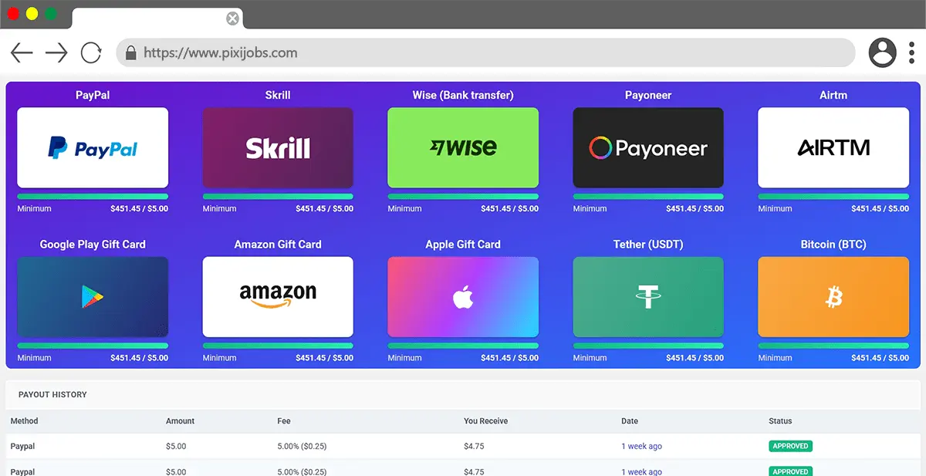Click the Fee column header

coord(284,421)
